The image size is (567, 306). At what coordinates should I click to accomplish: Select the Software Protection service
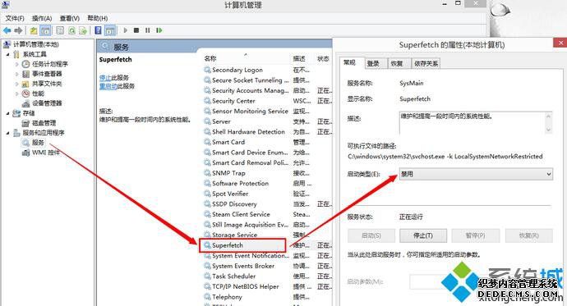pyautogui.click(x=240, y=183)
